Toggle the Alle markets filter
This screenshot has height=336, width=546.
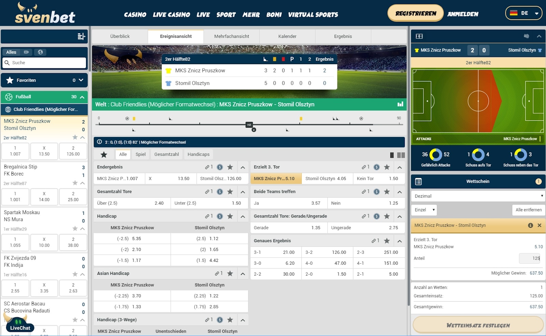tap(123, 154)
